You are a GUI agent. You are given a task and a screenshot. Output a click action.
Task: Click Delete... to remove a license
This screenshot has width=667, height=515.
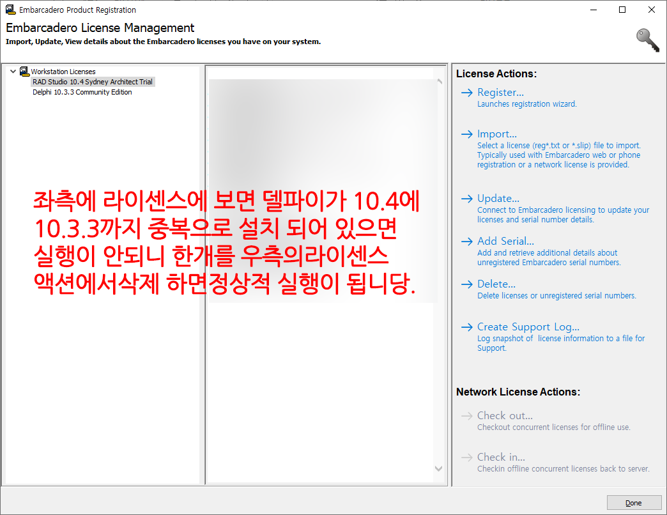496,284
